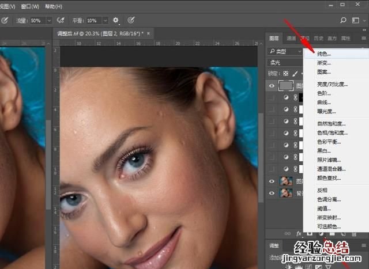Click the layer effects fx icon
The height and width of the screenshot is (269, 369).
click(299, 233)
